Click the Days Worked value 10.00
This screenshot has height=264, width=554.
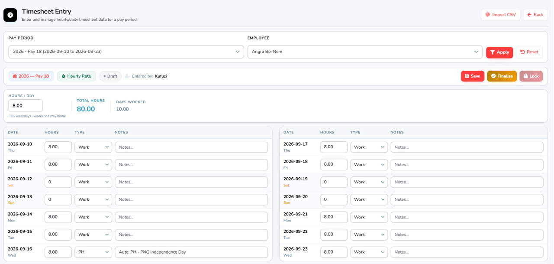point(122,109)
